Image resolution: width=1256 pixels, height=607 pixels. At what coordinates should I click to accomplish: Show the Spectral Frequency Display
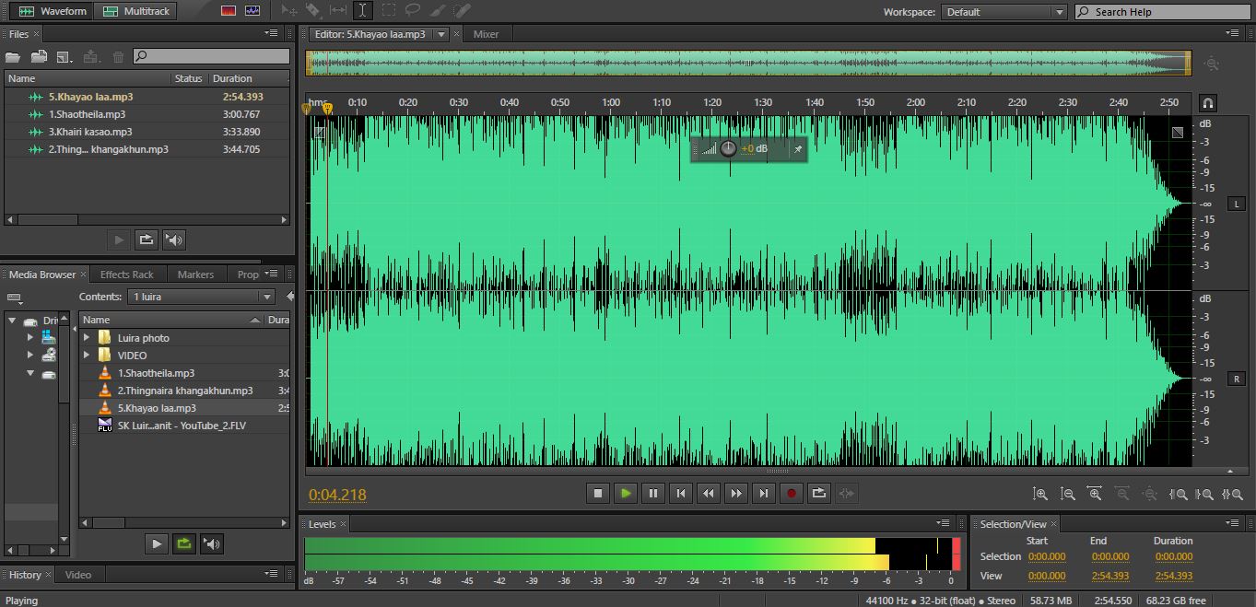click(229, 11)
